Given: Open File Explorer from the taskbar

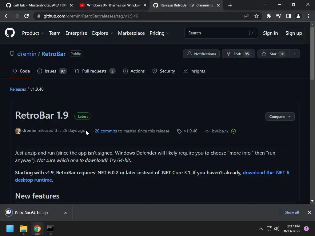Looking at the screenshot, I should pos(23,229).
